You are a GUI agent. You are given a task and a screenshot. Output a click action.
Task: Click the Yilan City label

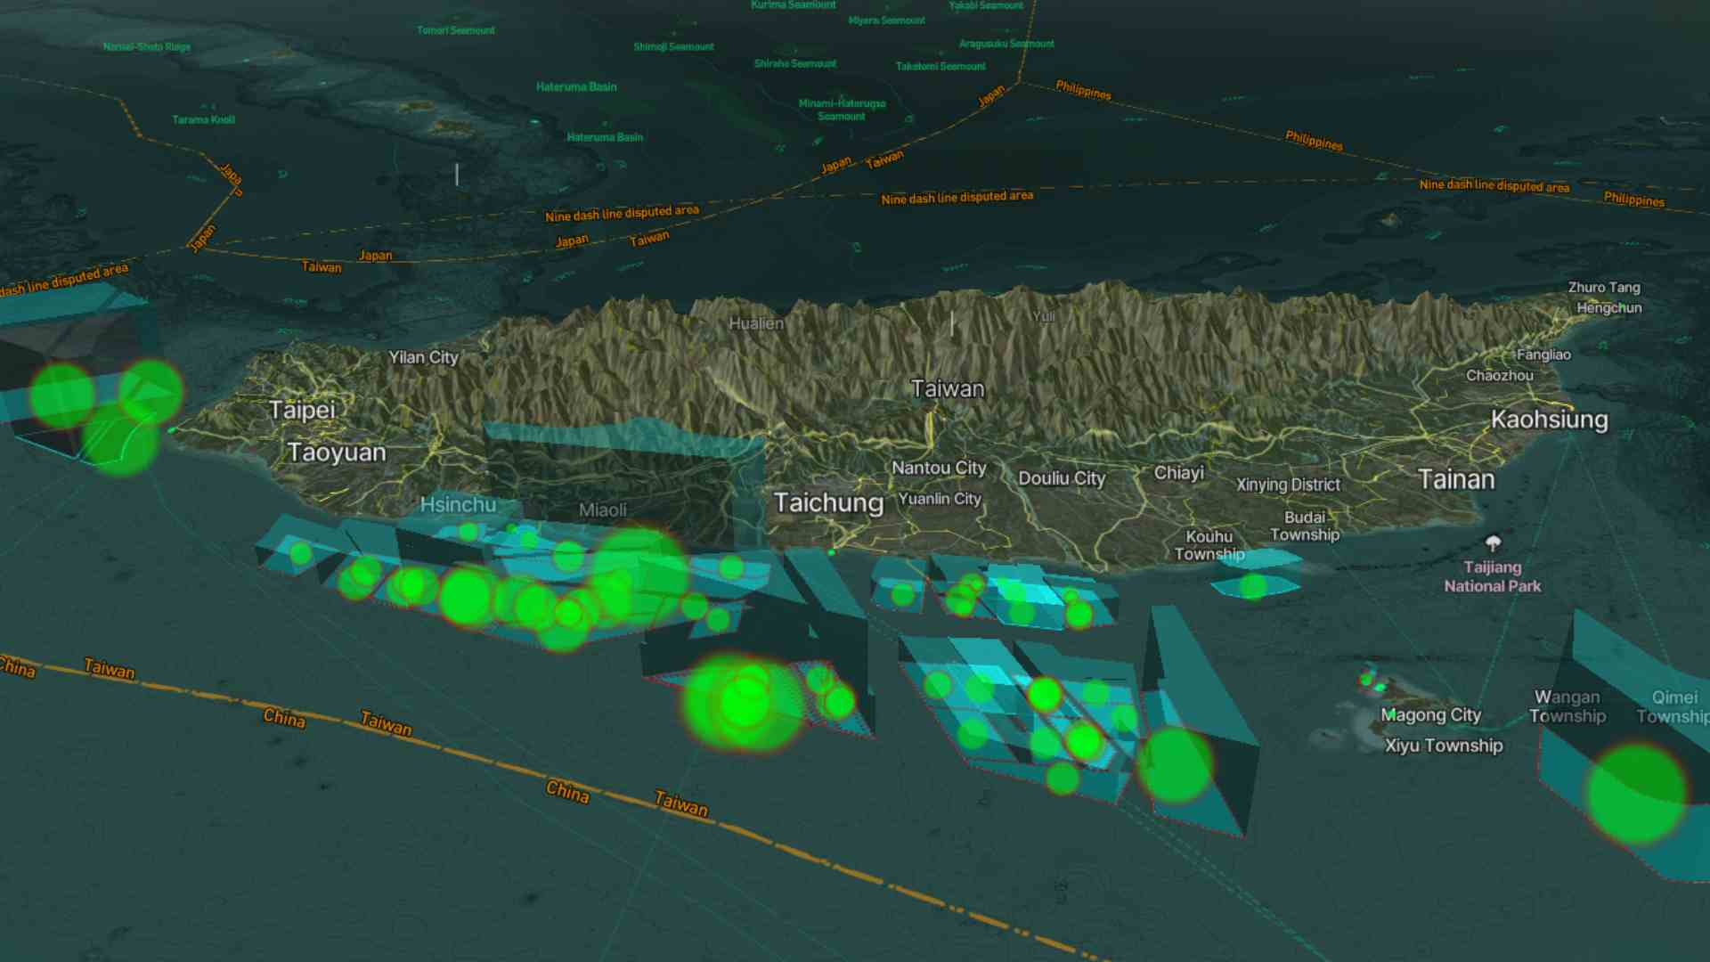coord(423,357)
